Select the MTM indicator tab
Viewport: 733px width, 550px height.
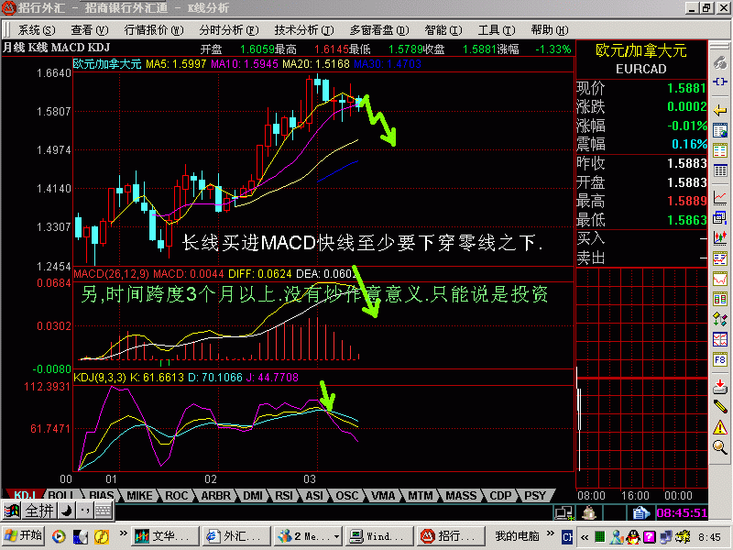point(421,495)
